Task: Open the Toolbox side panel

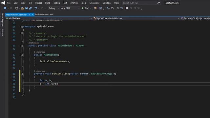Action: 2,32
